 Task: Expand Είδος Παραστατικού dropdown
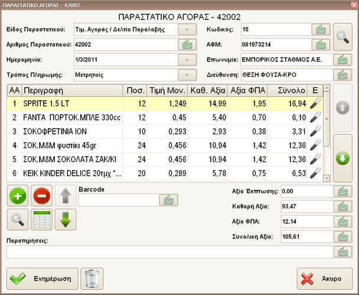pyautogui.click(x=187, y=29)
